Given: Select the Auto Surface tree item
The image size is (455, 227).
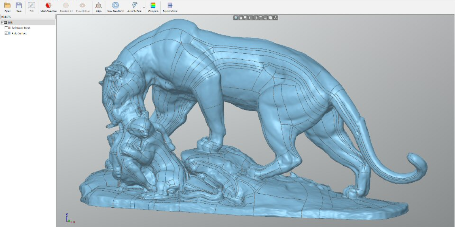Looking at the screenshot, I should tap(19, 33).
